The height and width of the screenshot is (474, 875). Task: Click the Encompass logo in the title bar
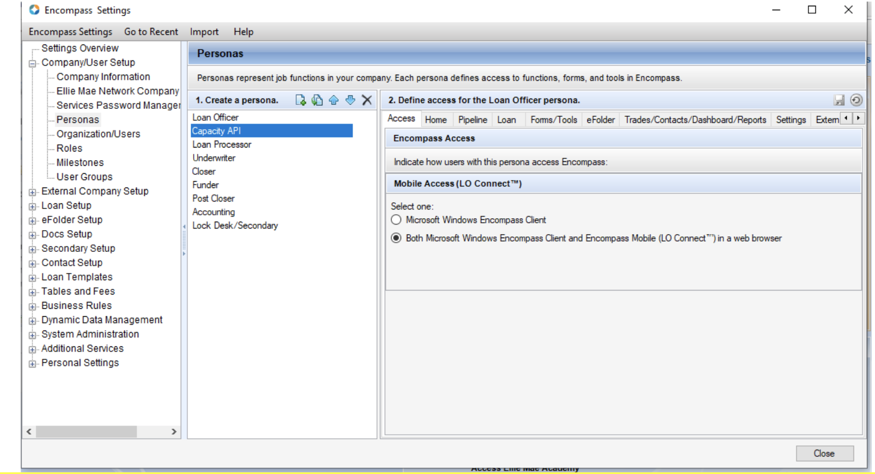point(34,10)
